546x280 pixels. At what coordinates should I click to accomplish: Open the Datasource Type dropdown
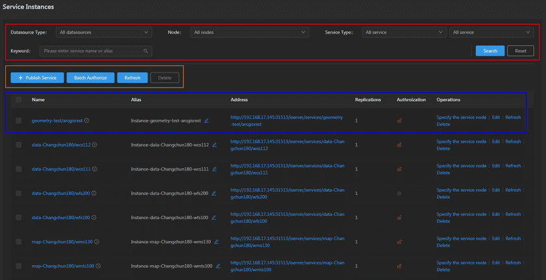(x=103, y=32)
